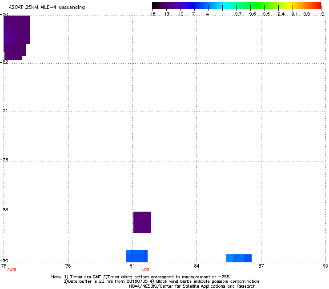Select the '-10' color scale label
This screenshot has width=329, height=289.
pos(179,14)
